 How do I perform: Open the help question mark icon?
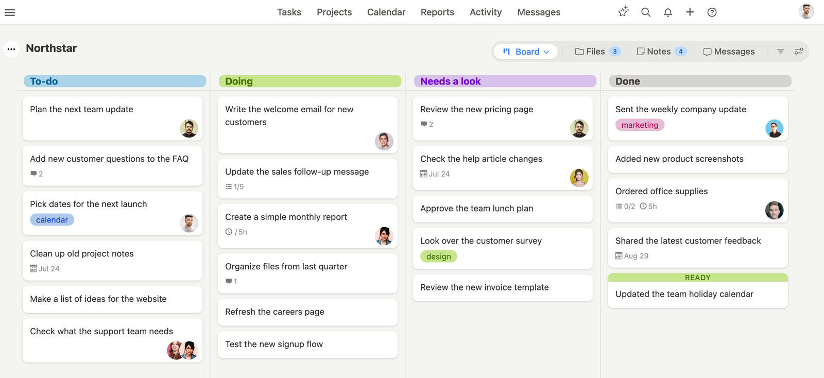point(712,12)
